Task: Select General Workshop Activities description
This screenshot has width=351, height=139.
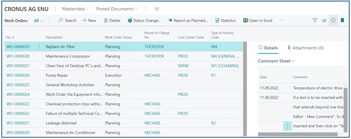Action: click(x=70, y=85)
